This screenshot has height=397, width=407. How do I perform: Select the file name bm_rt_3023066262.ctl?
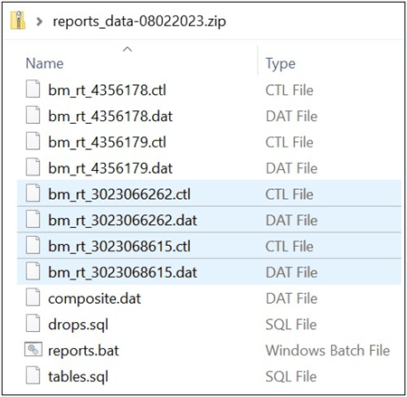coord(119,194)
